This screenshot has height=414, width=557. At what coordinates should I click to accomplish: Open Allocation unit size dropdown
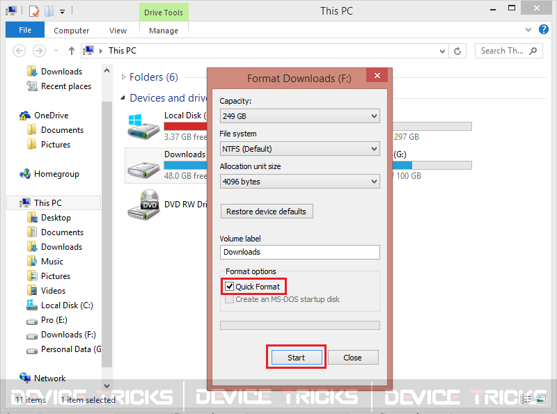click(300, 182)
